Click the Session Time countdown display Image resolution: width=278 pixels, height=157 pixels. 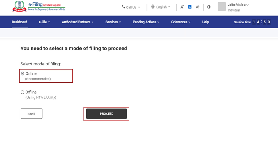pyautogui.click(x=261, y=22)
